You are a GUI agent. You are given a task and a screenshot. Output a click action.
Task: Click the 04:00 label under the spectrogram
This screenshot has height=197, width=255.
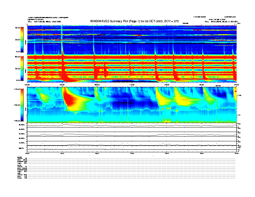pyautogui.click(x=62, y=85)
